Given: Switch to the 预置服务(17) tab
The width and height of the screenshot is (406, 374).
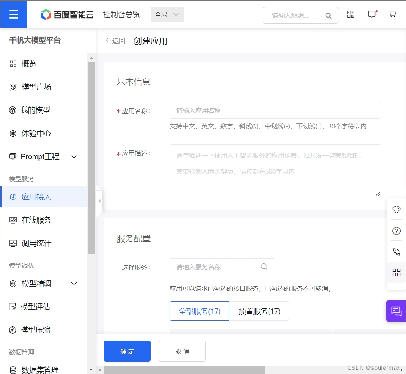Looking at the screenshot, I should [x=259, y=311].
